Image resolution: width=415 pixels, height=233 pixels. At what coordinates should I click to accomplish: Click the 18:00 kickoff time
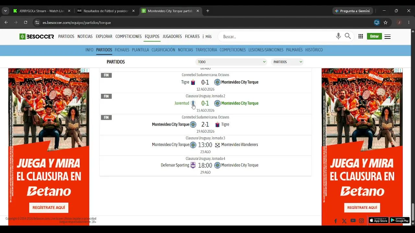[x=205, y=165]
